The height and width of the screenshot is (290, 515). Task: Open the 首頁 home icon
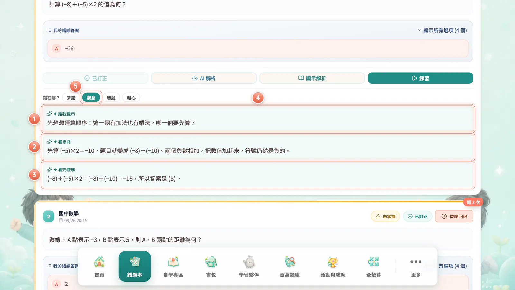tap(99, 266)
